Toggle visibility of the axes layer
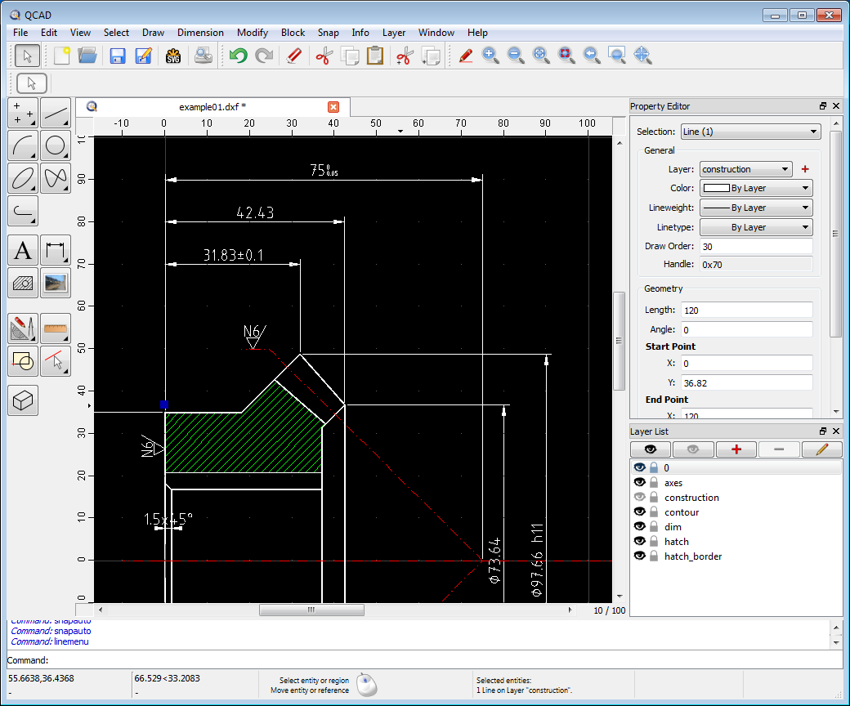Screen dimensions: 850x706 [x=639, y=482]
